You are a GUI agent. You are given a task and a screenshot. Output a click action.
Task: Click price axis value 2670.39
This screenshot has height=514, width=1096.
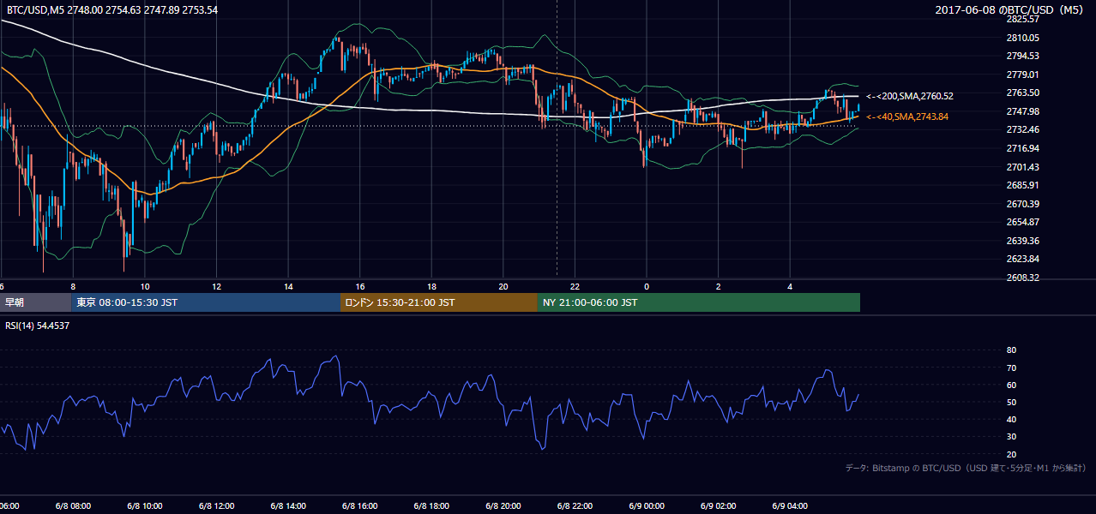pos(1023,204)
